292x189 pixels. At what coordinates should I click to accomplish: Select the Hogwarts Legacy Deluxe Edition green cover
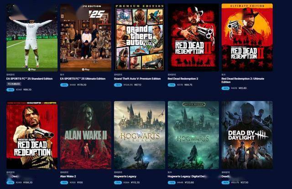click(x=193, y=135)
